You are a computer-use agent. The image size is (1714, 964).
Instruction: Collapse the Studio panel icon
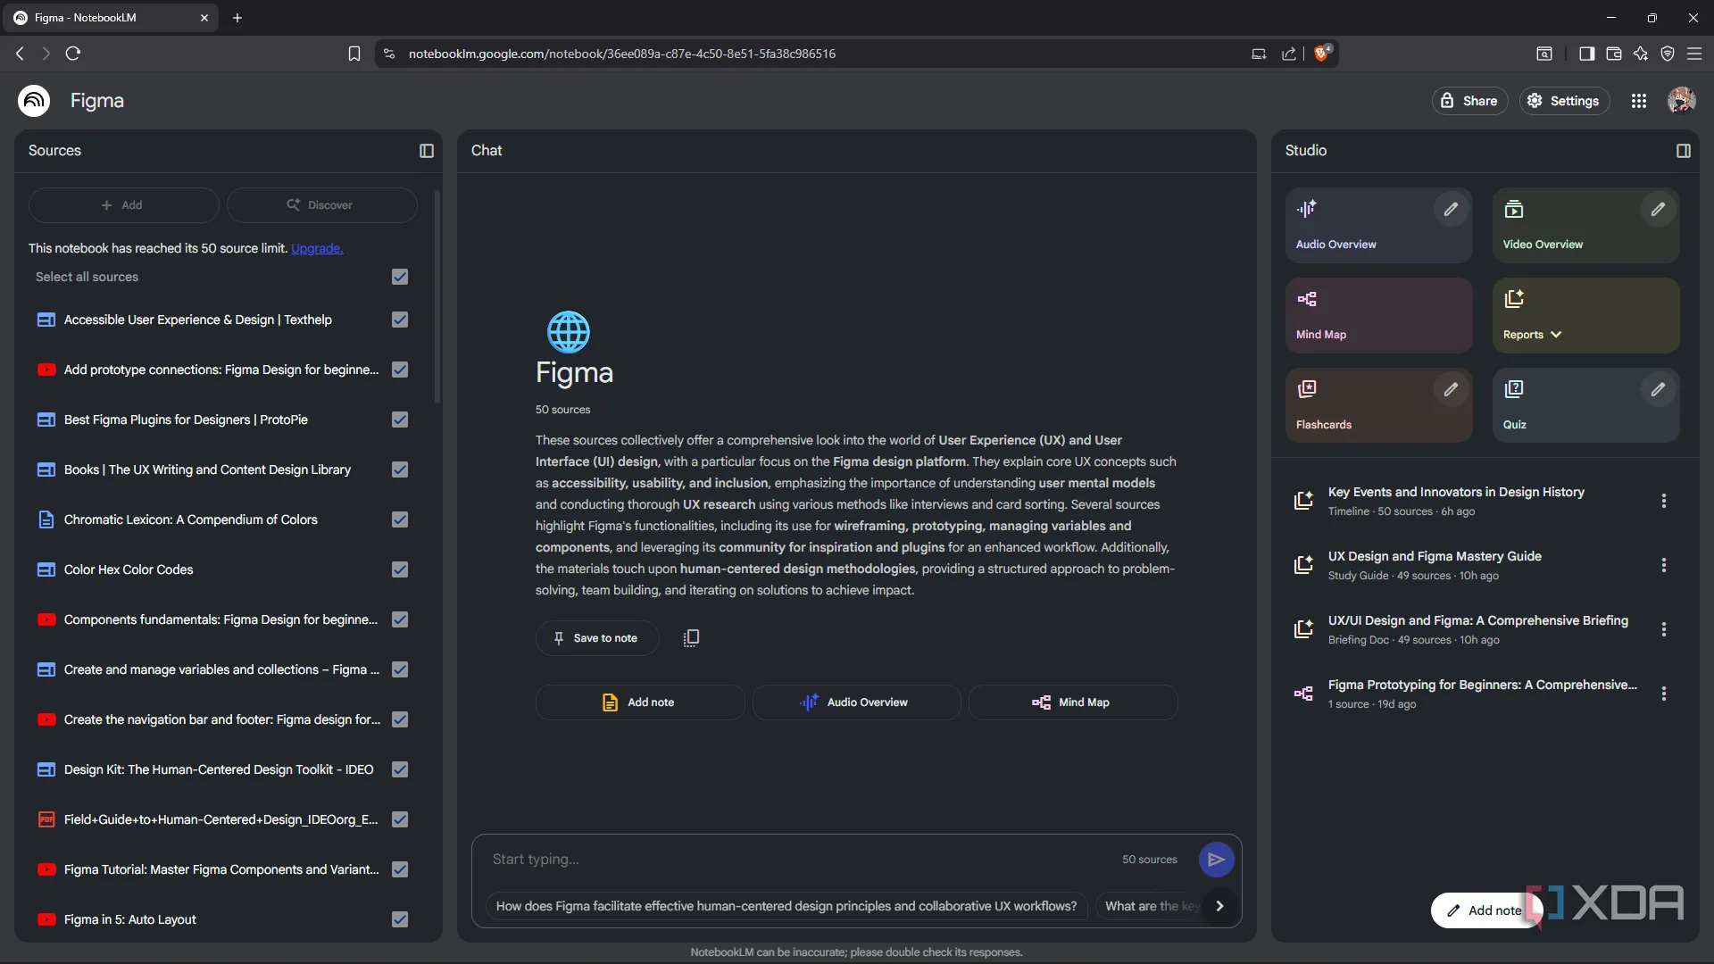1683,151
